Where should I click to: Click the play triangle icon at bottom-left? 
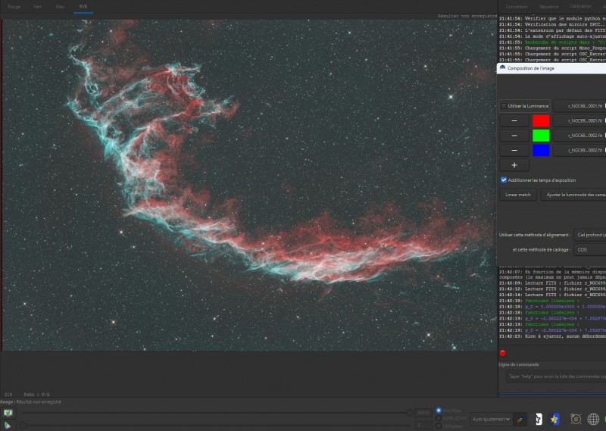(8, 426)
